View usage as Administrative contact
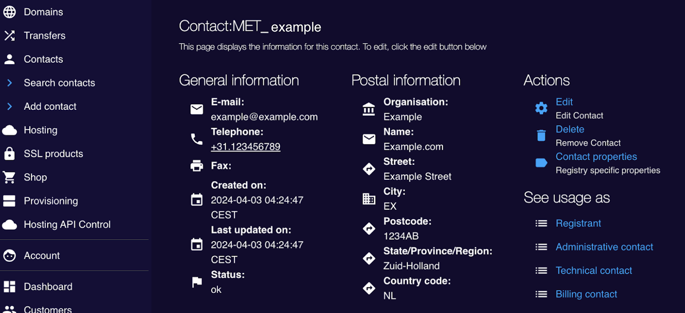The height and width of the screenshot is (313, 685). [x=604, y=247]
